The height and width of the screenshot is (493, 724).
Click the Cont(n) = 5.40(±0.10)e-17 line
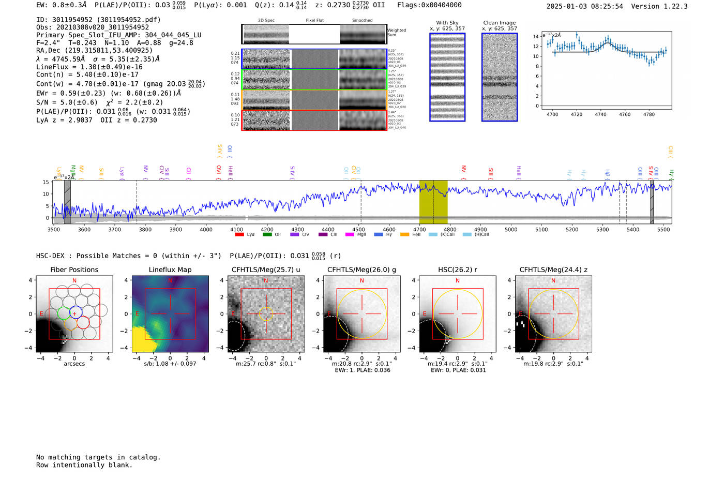click(x=87, y=74)
